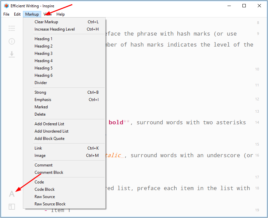Maximize the Inspire window
Viewport: 268px width, 218px height.
click(x=244, y=6)
